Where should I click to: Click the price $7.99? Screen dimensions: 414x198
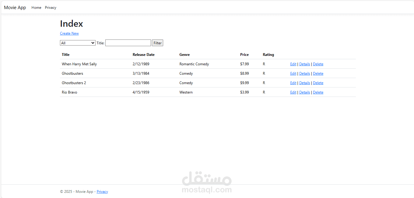coord(244,64)
